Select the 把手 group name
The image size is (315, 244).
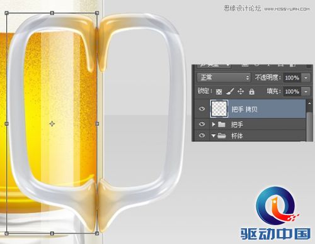pos(237,125)
